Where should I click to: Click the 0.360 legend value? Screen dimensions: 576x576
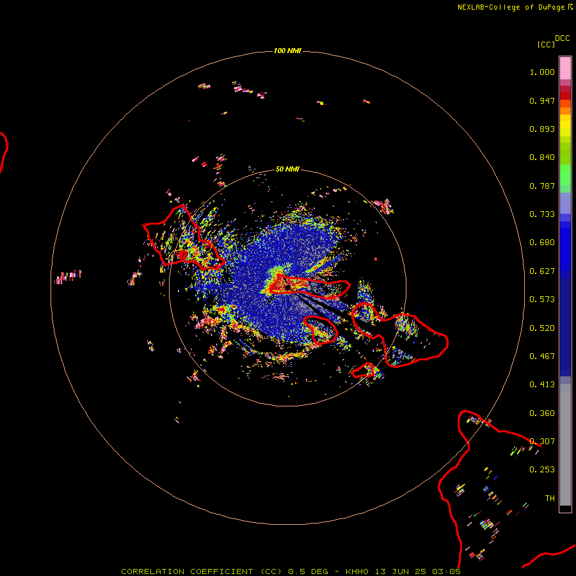[542, 413]
